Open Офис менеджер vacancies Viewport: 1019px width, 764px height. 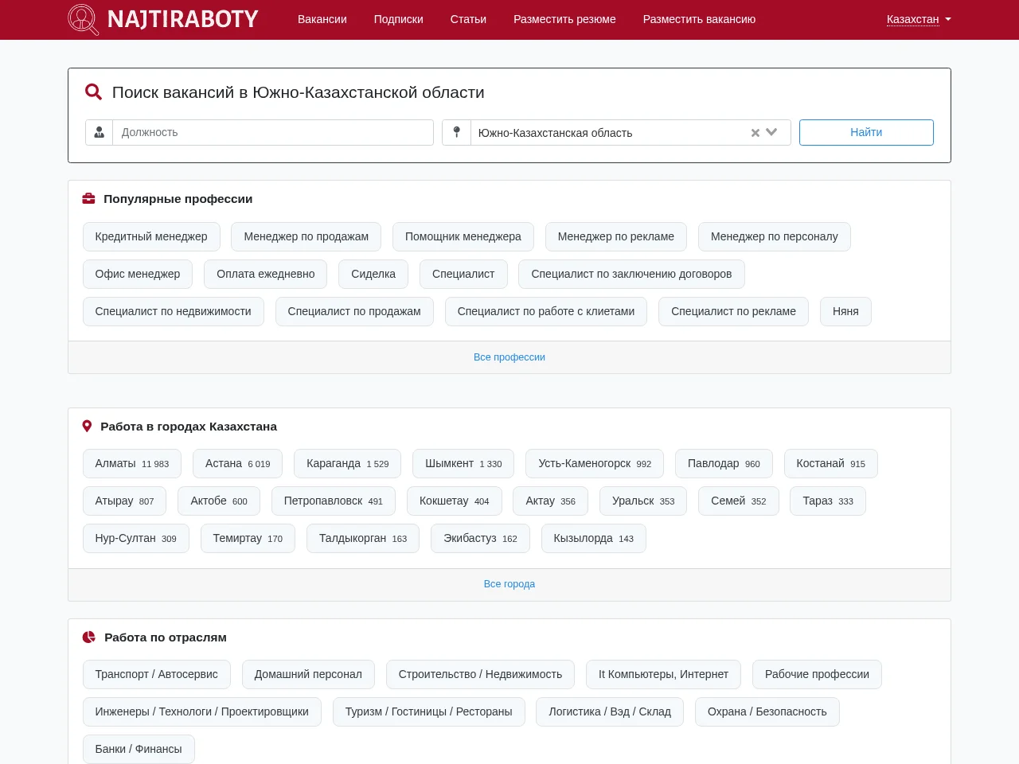138,274
